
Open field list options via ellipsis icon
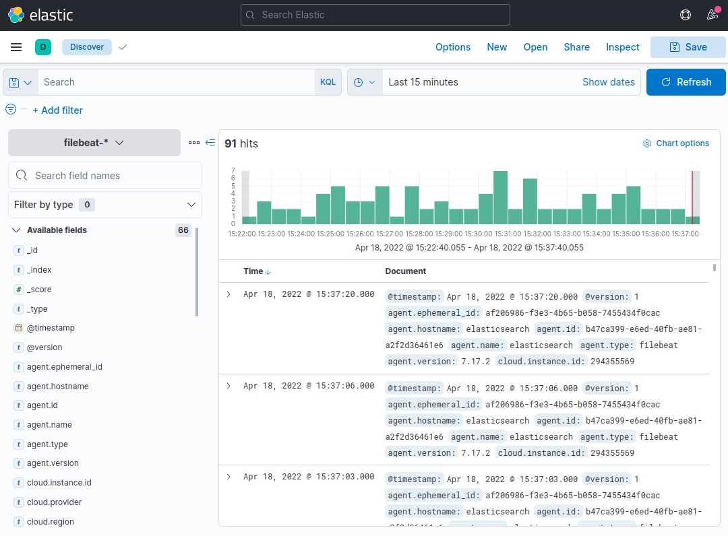tap(194, 142)
